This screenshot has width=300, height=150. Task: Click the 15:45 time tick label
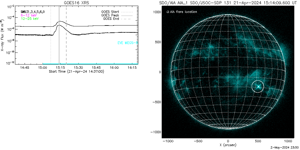click(96, 68)
